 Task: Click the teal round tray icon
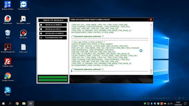click(158, 103)
